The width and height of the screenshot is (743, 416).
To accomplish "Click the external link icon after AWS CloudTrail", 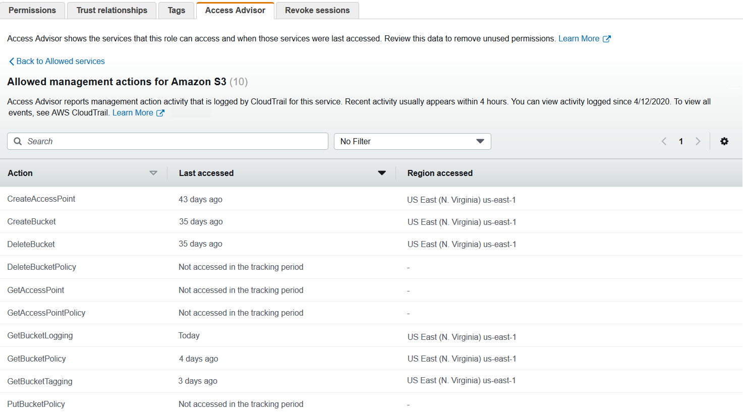I will click(161, 112).
